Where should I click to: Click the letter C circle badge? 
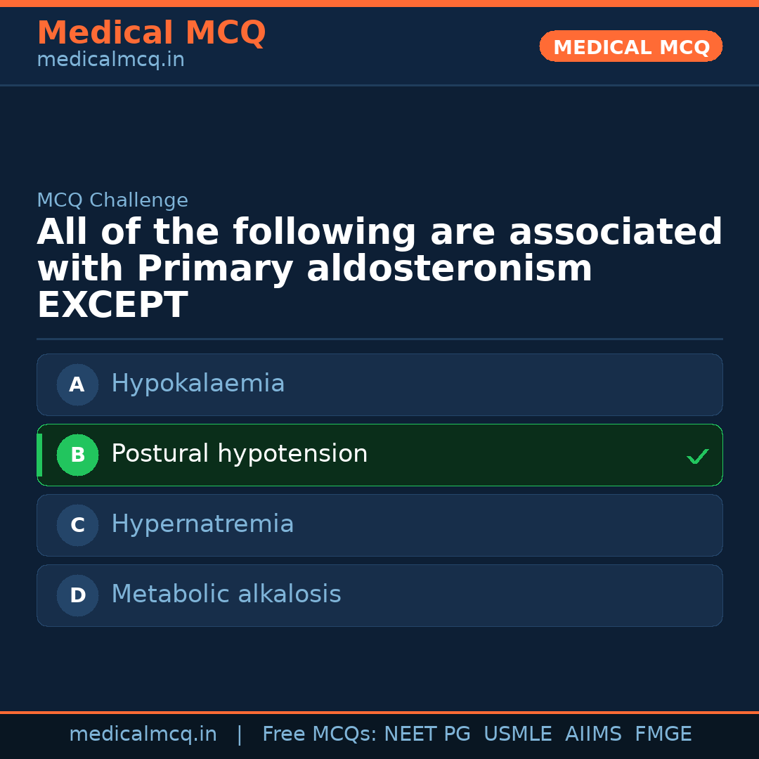pyautogui.click(x=77, y=525)
